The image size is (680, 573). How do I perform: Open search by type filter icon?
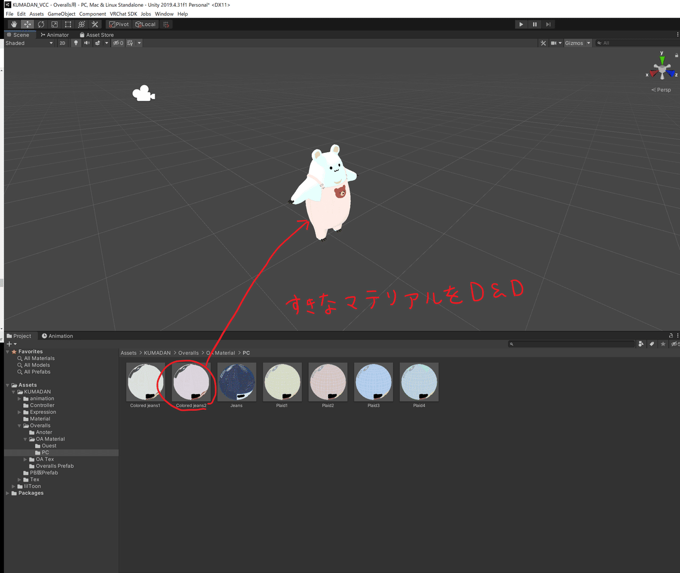[x=641, y=344]
